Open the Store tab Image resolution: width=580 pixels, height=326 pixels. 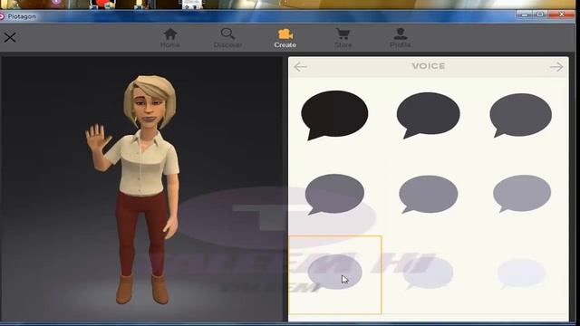(x=343, y=38)
